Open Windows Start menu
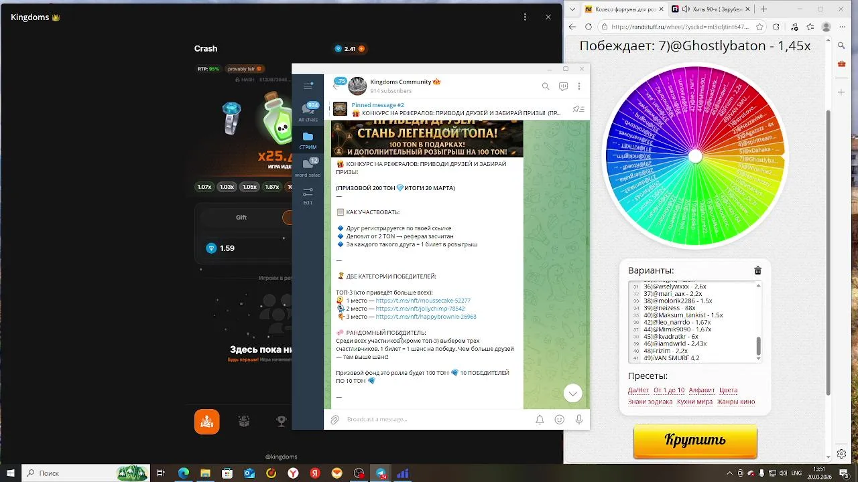Viewport: 858px width, 482px height. (10, 473)
